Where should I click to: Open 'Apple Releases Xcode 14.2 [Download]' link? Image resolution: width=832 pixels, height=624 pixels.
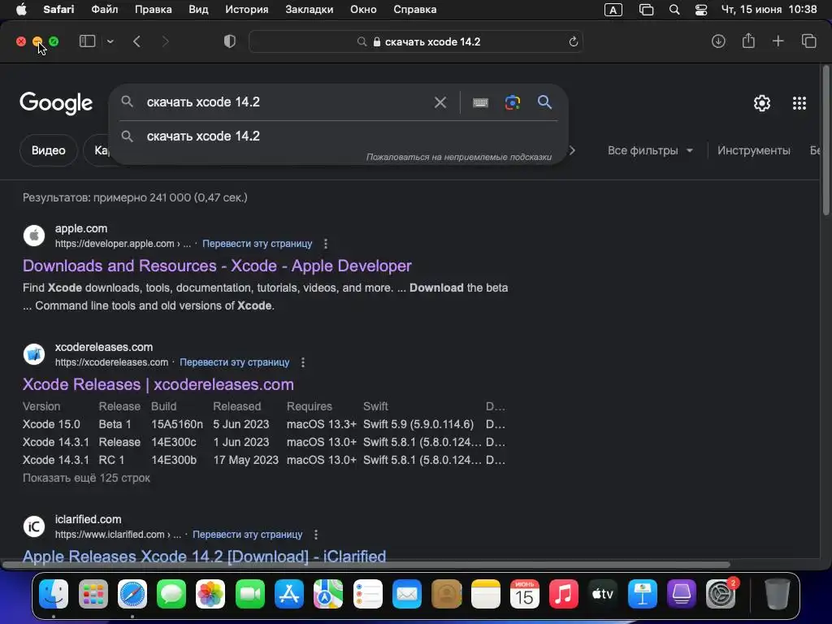204,557
